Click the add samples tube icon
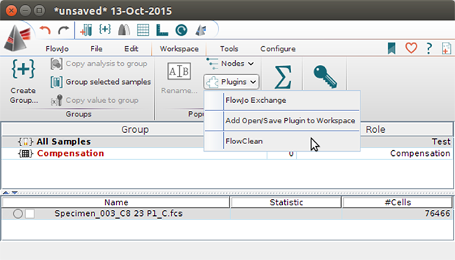The image size is (455, 260). point(86,30)
